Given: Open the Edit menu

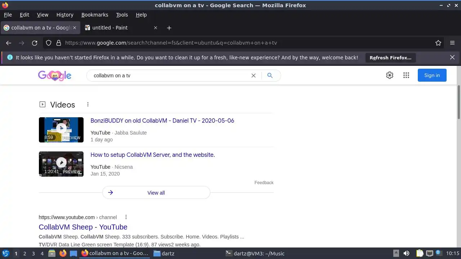Looking at the screenshot, I should click(24, 15).
